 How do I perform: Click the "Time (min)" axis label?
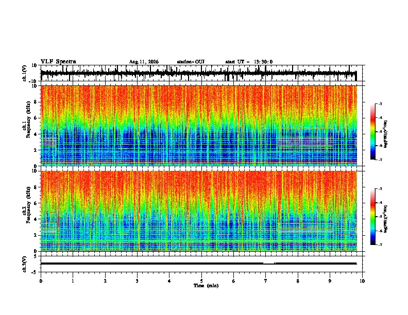coord(206,286)
